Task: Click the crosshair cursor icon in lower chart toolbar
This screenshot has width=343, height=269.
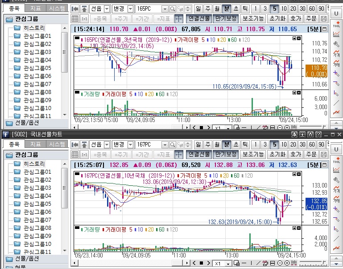Action: click(178, 155)
